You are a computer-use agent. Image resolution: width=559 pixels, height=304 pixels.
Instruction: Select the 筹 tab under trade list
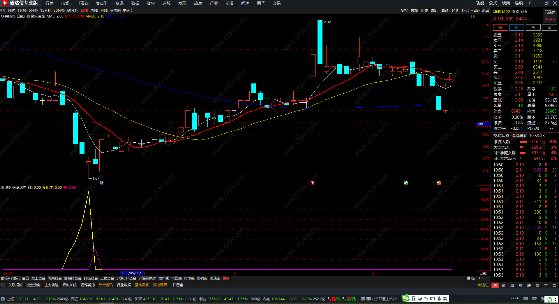[x=554, y=285]
